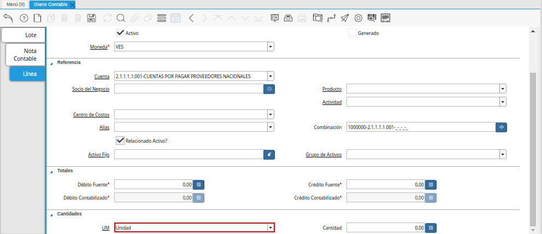542x234 pixels.
Task: Save record with floppy disk icon
Action: [x=92, y=18]
